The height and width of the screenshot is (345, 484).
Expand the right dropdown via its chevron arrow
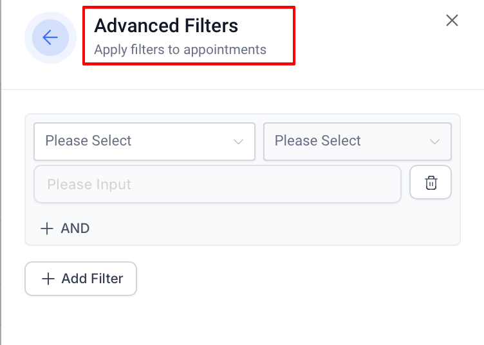pos(435,142)
